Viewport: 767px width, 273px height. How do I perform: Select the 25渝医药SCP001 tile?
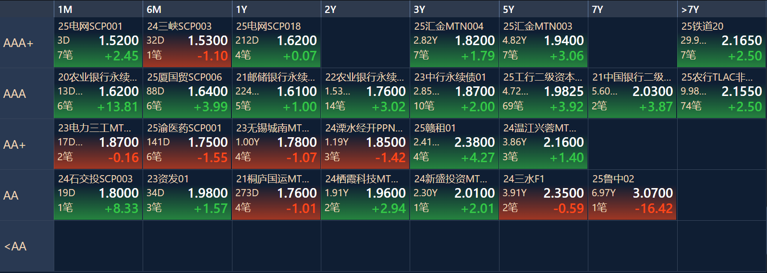(x=187, y=143)
